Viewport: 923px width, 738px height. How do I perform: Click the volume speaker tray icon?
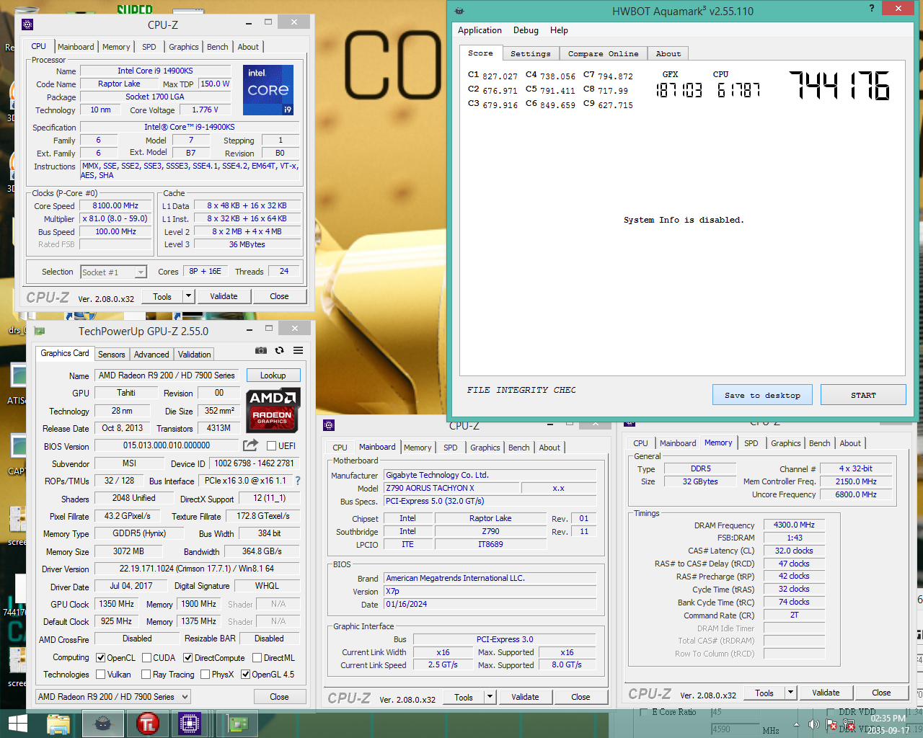813,724
